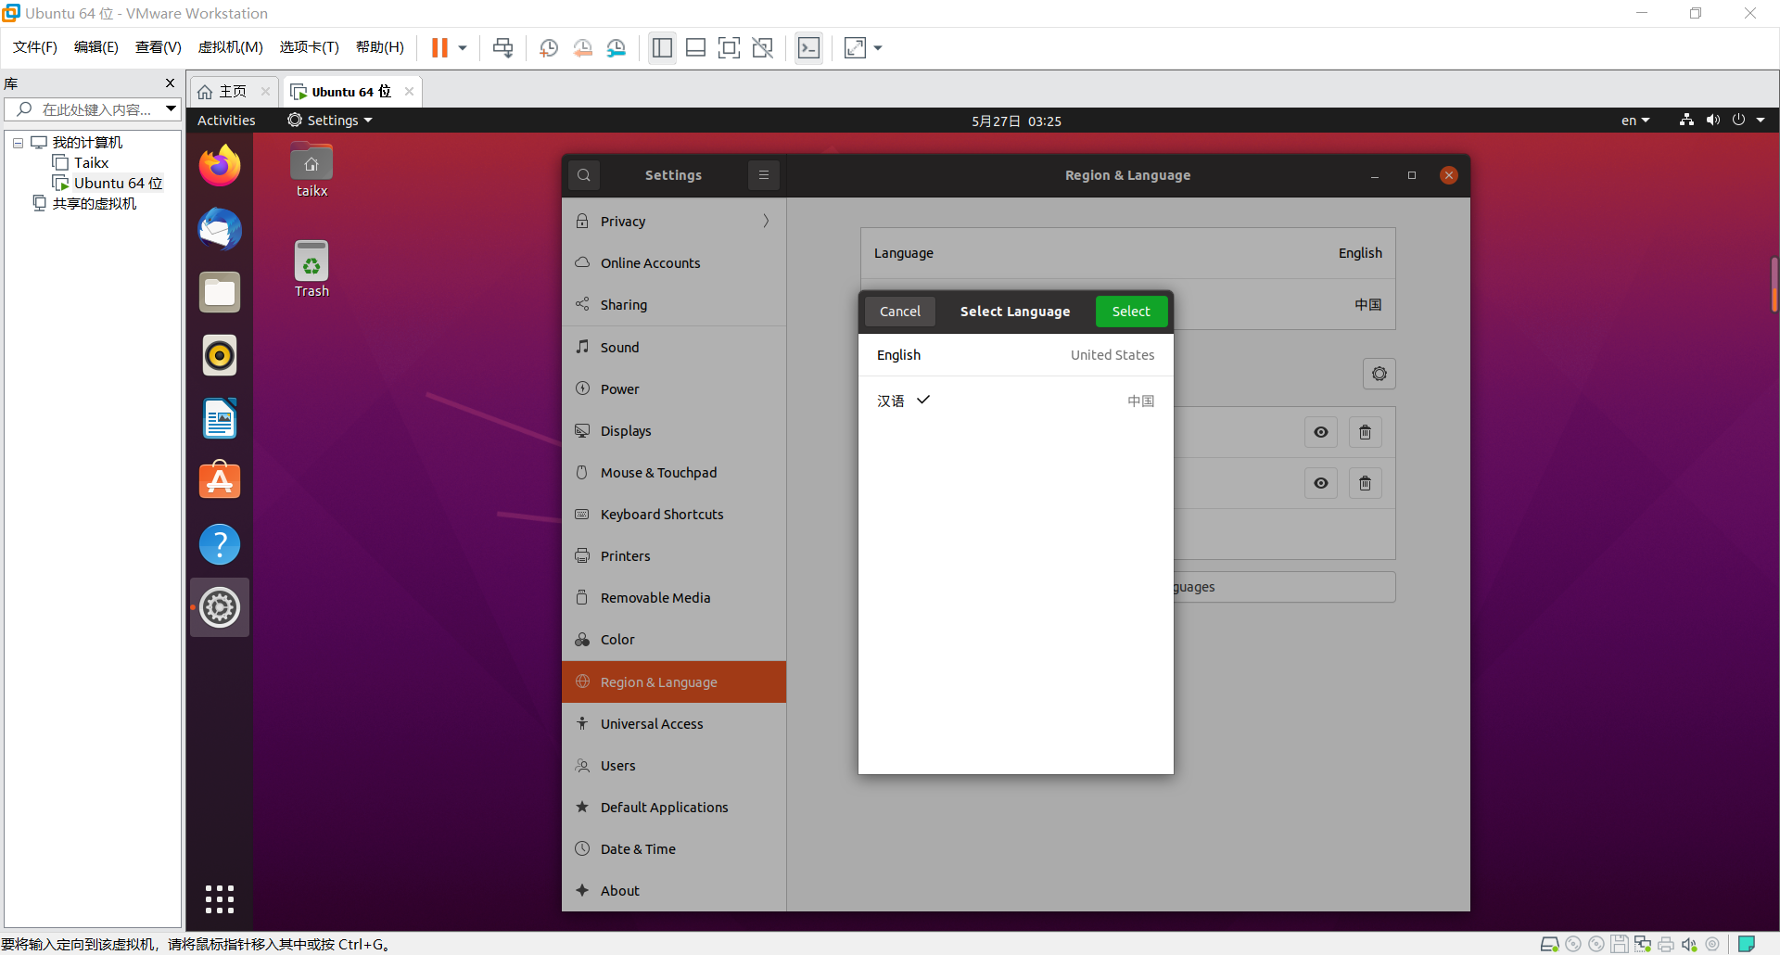Open the system power menu arrow

click(1761, 121)
